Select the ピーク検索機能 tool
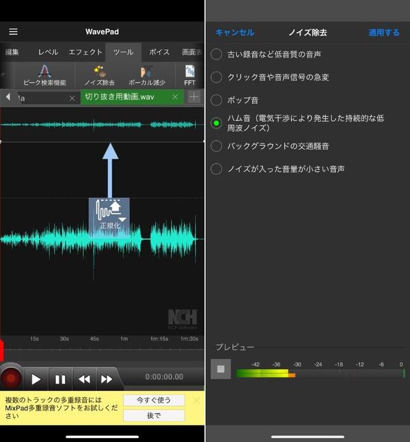The width and height of the screenshot is (410, 442). (x=44, y=75)
